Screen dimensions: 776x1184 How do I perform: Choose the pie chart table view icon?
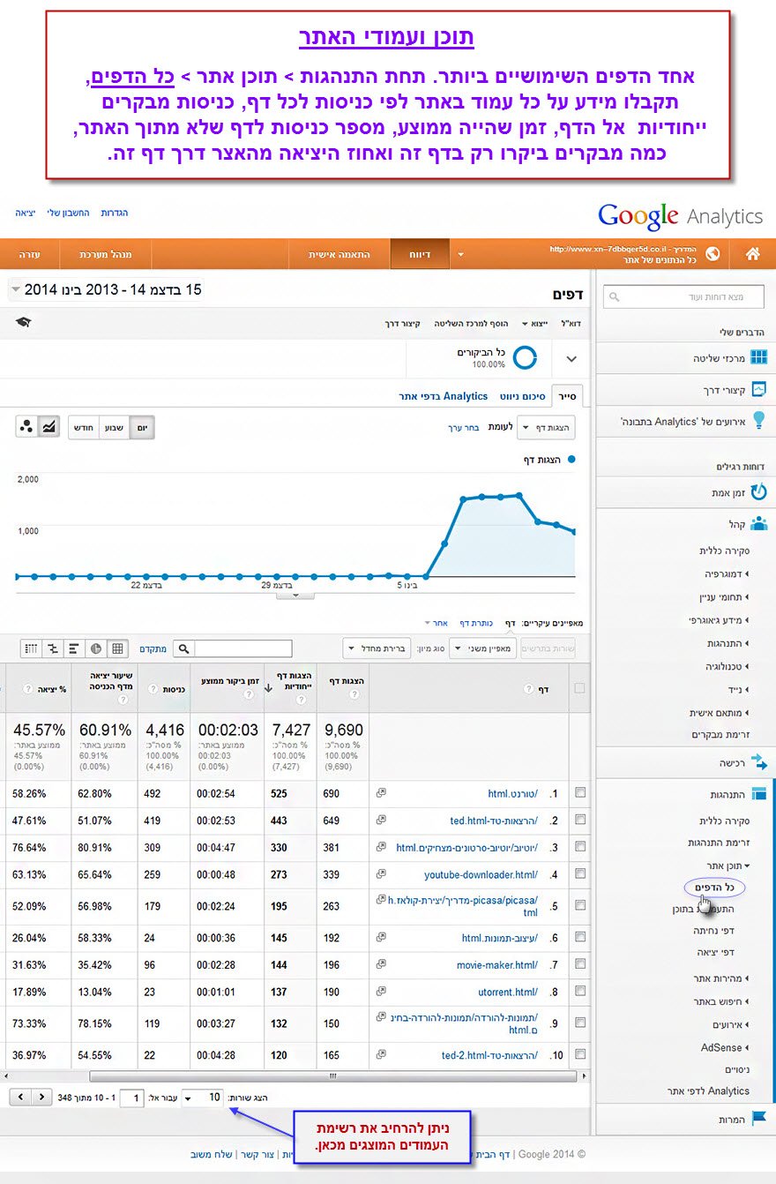tap(95, 648)
